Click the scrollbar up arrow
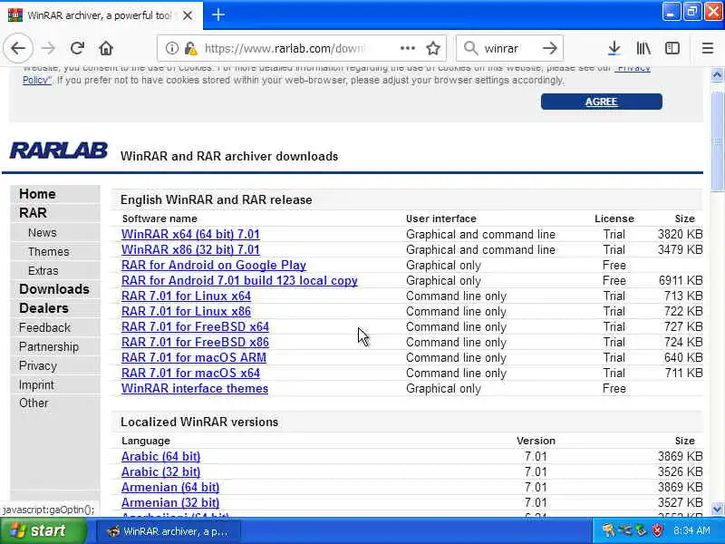Image resolution: width=725 pixels, height=544 pixels. (717, 74)
